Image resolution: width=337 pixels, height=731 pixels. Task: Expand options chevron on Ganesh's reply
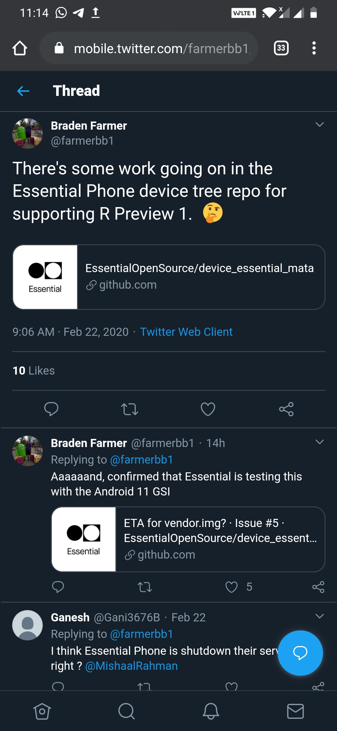320,616
